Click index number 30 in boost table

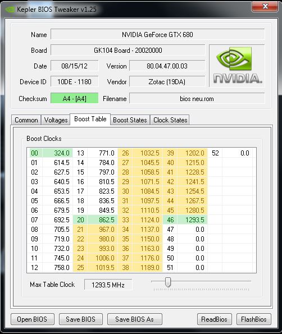tap(125, 191)
